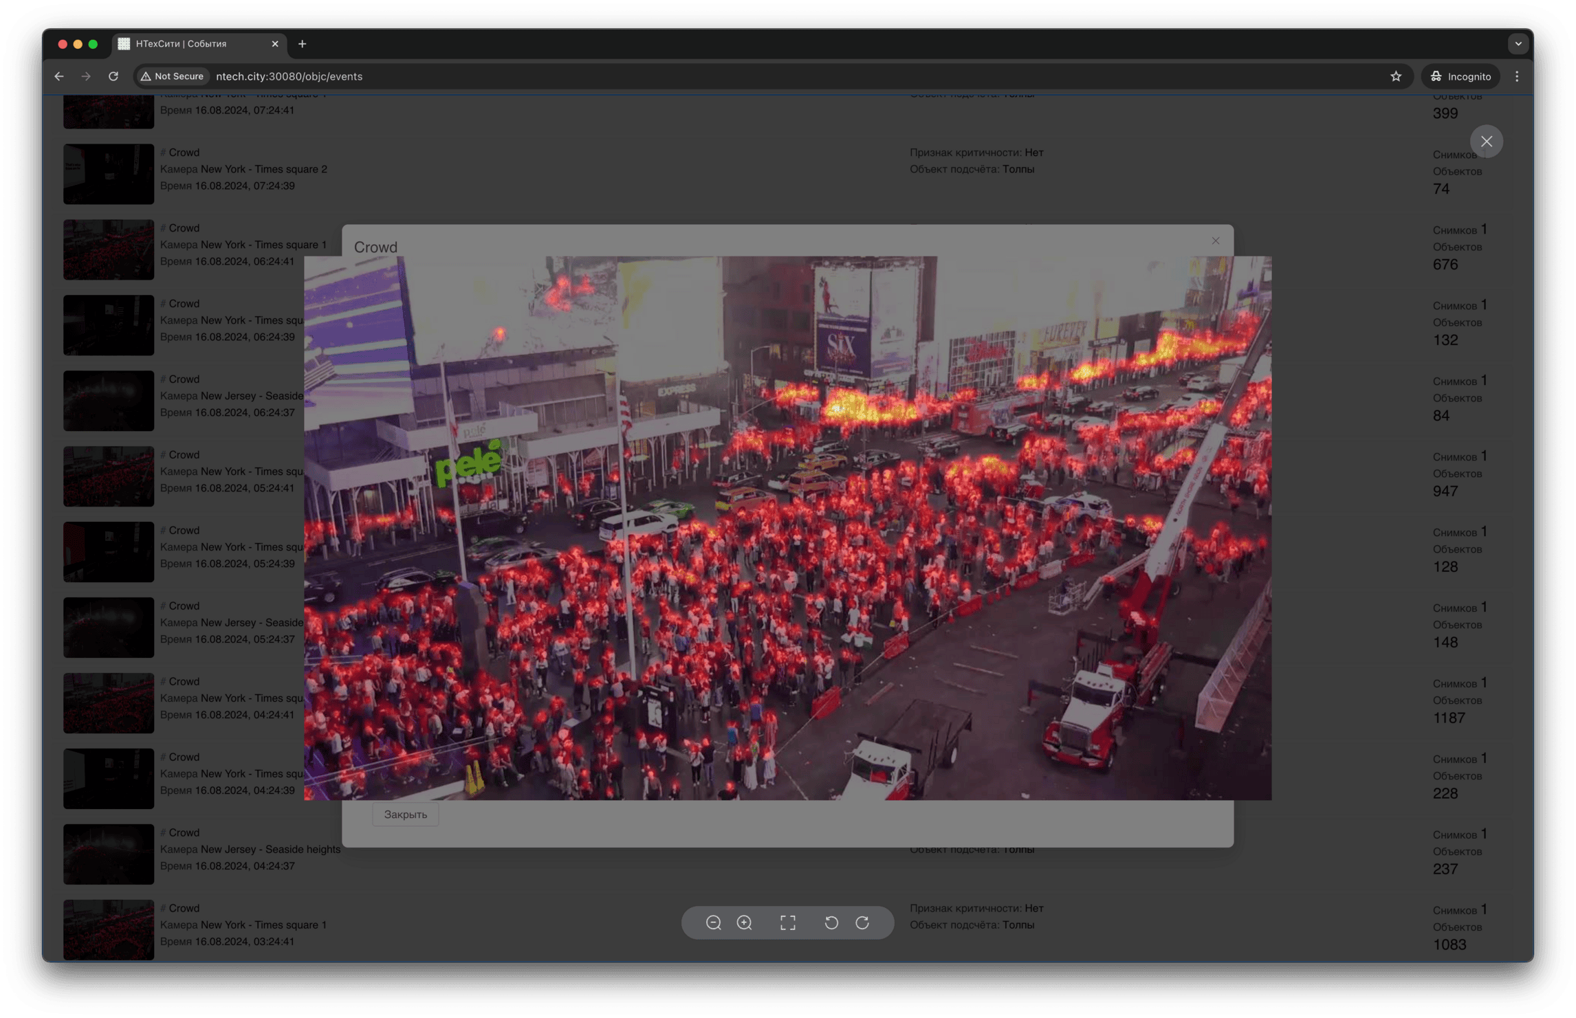This screenshot has height=1018, width=1576.
Task: Open Seaside heights thumbnail at 04:24:37
Action: 109,854
